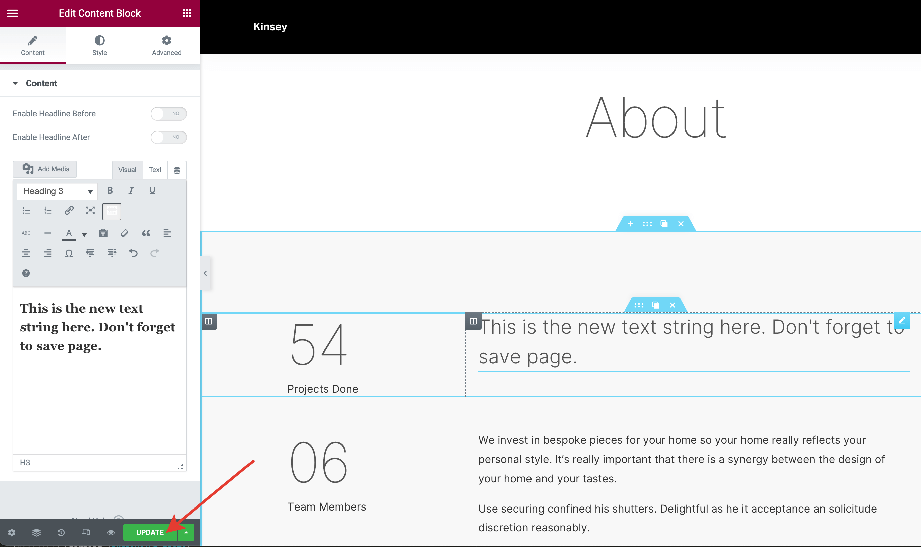This screenshot has width=921, height=547.
Task: Expand save options arrow beside Update
Action: 186,532
